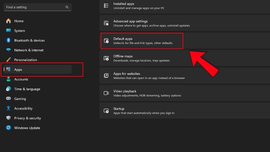This screenshot has height=152, width=270.
Task: Click the Video playback camera icon
Action: [106, 93]
